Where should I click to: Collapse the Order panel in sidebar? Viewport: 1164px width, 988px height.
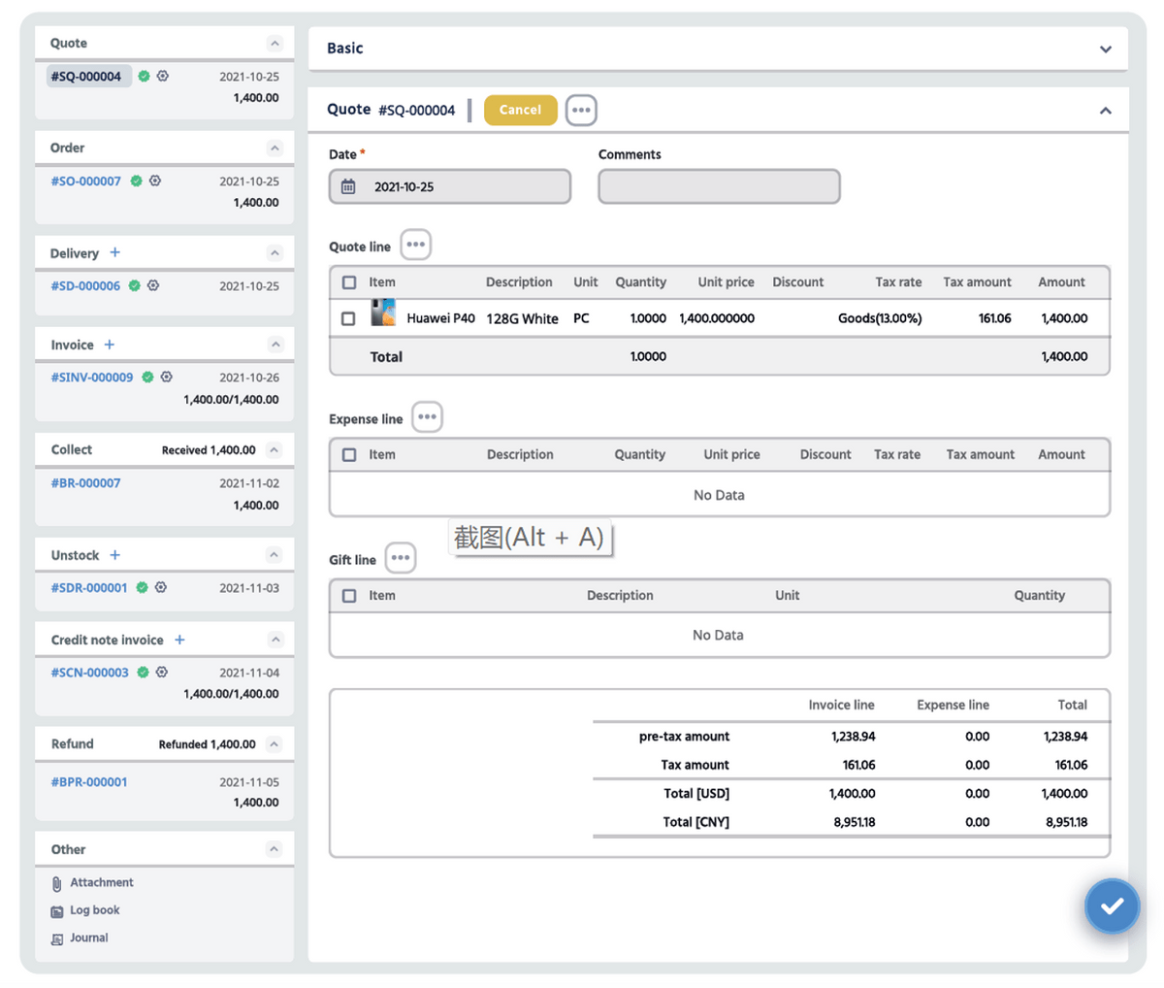275,148
